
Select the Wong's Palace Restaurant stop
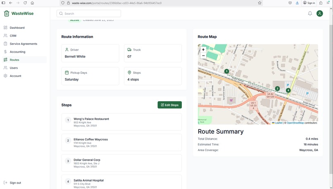click(x=121, y=122)
